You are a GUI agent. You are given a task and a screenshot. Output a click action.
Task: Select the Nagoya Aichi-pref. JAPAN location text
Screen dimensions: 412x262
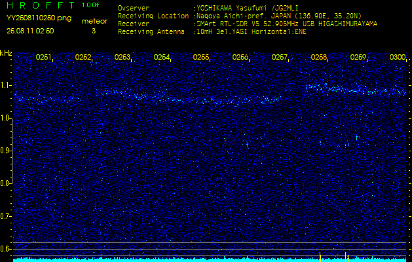(279, 16)
